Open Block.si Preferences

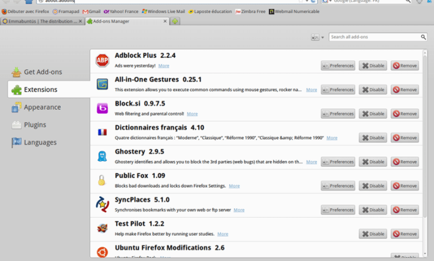tap(338, 114)
